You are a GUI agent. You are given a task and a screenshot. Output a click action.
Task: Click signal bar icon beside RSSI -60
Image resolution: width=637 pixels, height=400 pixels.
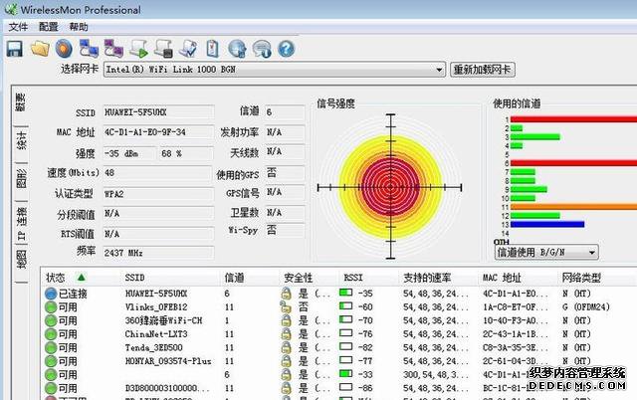(345, 306)
